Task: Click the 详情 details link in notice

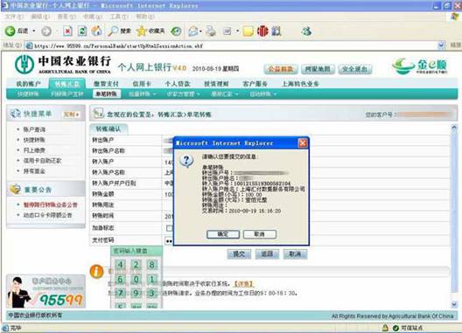Action: click(243, 284)
